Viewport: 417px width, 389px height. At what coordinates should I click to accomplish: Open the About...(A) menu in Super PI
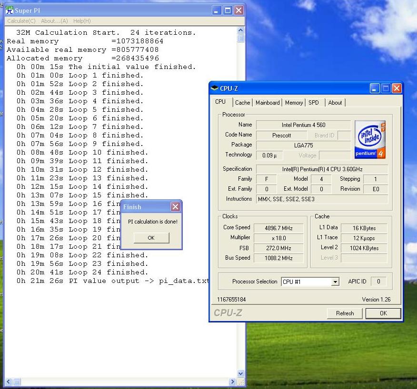click(x=54, y=21)
